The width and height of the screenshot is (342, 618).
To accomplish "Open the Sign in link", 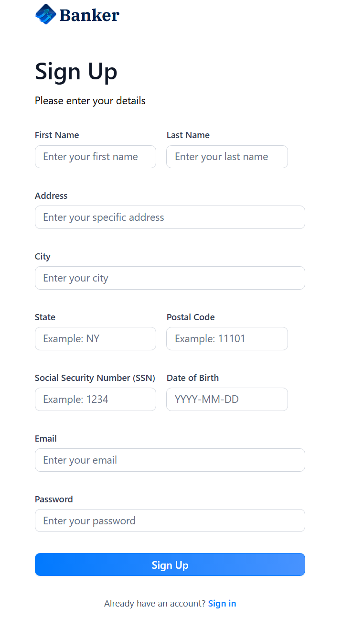I will (x=222, y=604).
